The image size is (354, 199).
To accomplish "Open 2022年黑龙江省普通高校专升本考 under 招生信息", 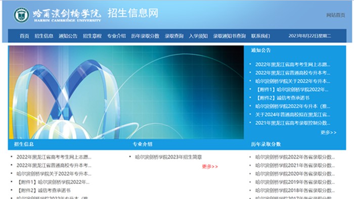I will point(54,166).
